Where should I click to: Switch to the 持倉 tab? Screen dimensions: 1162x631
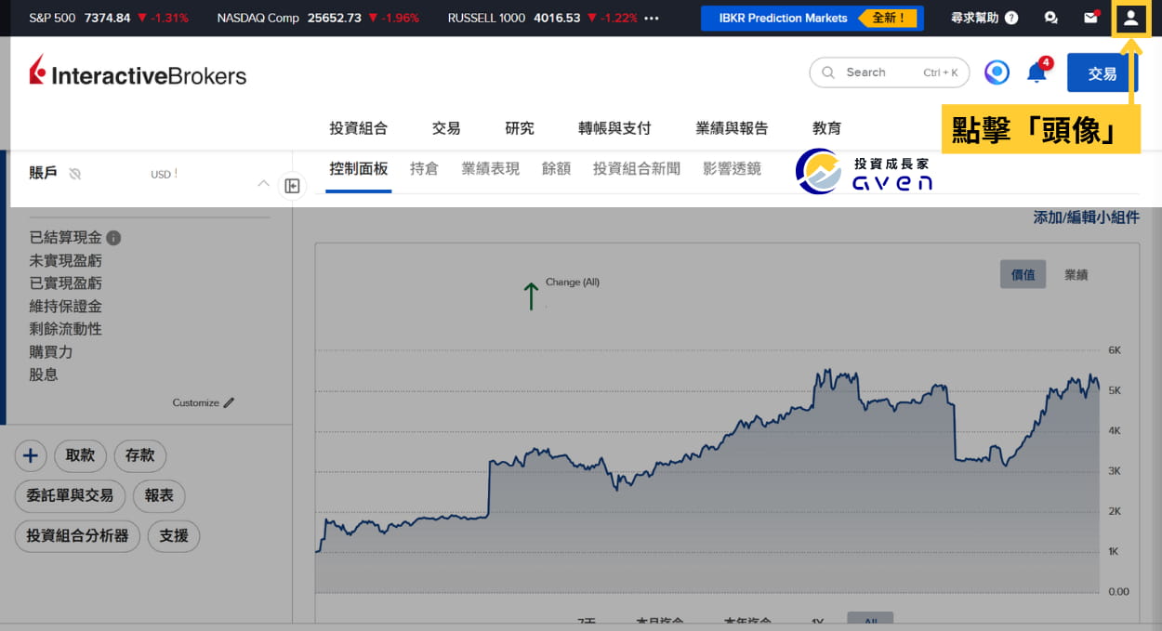tap(424, 168)
